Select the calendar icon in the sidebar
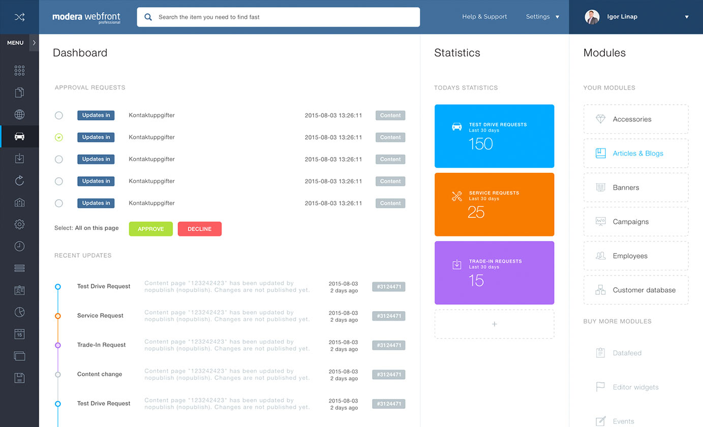Image resolution: width=703 pixels, height=427 pixels. coord(19,334)
